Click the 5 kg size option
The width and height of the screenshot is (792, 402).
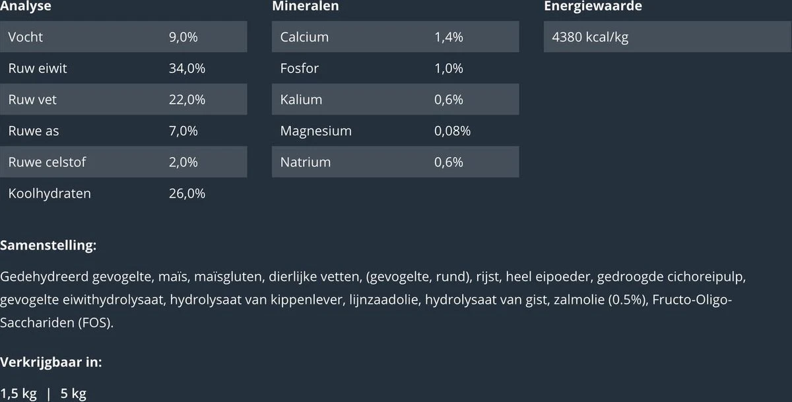(x=73, y=394)
